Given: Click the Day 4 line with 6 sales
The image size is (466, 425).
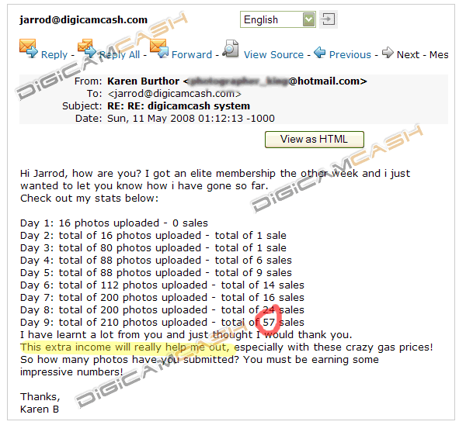Looking at the screenshot, I should click(x=156, y=261).
